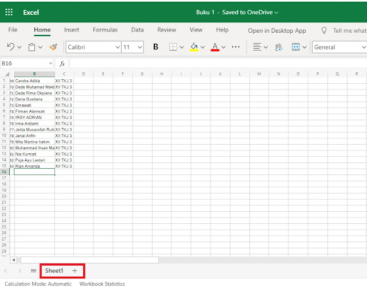This screenshot has height=287, width=367.
Task: Expand the Undo dropdown arrow
Action: pos(19,47)
